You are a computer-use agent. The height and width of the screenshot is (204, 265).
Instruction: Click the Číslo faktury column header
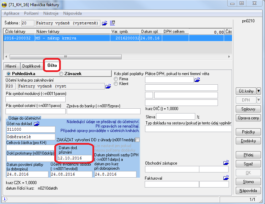(19, 32)
